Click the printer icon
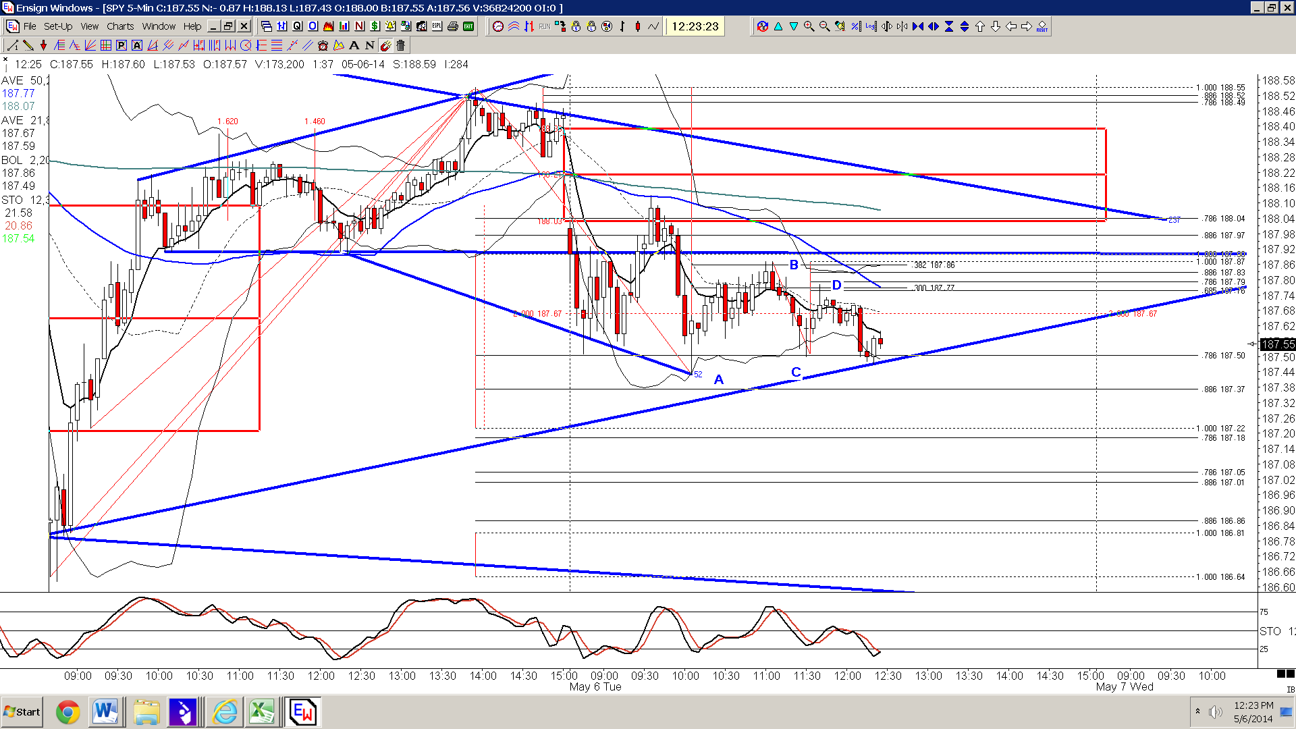 click(x=453, y=26)
